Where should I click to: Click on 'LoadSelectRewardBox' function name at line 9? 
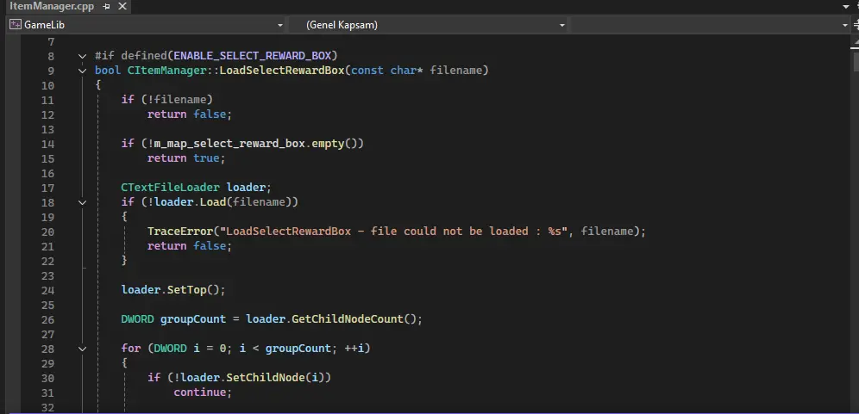pyautogui.click(x=282, y=71)
